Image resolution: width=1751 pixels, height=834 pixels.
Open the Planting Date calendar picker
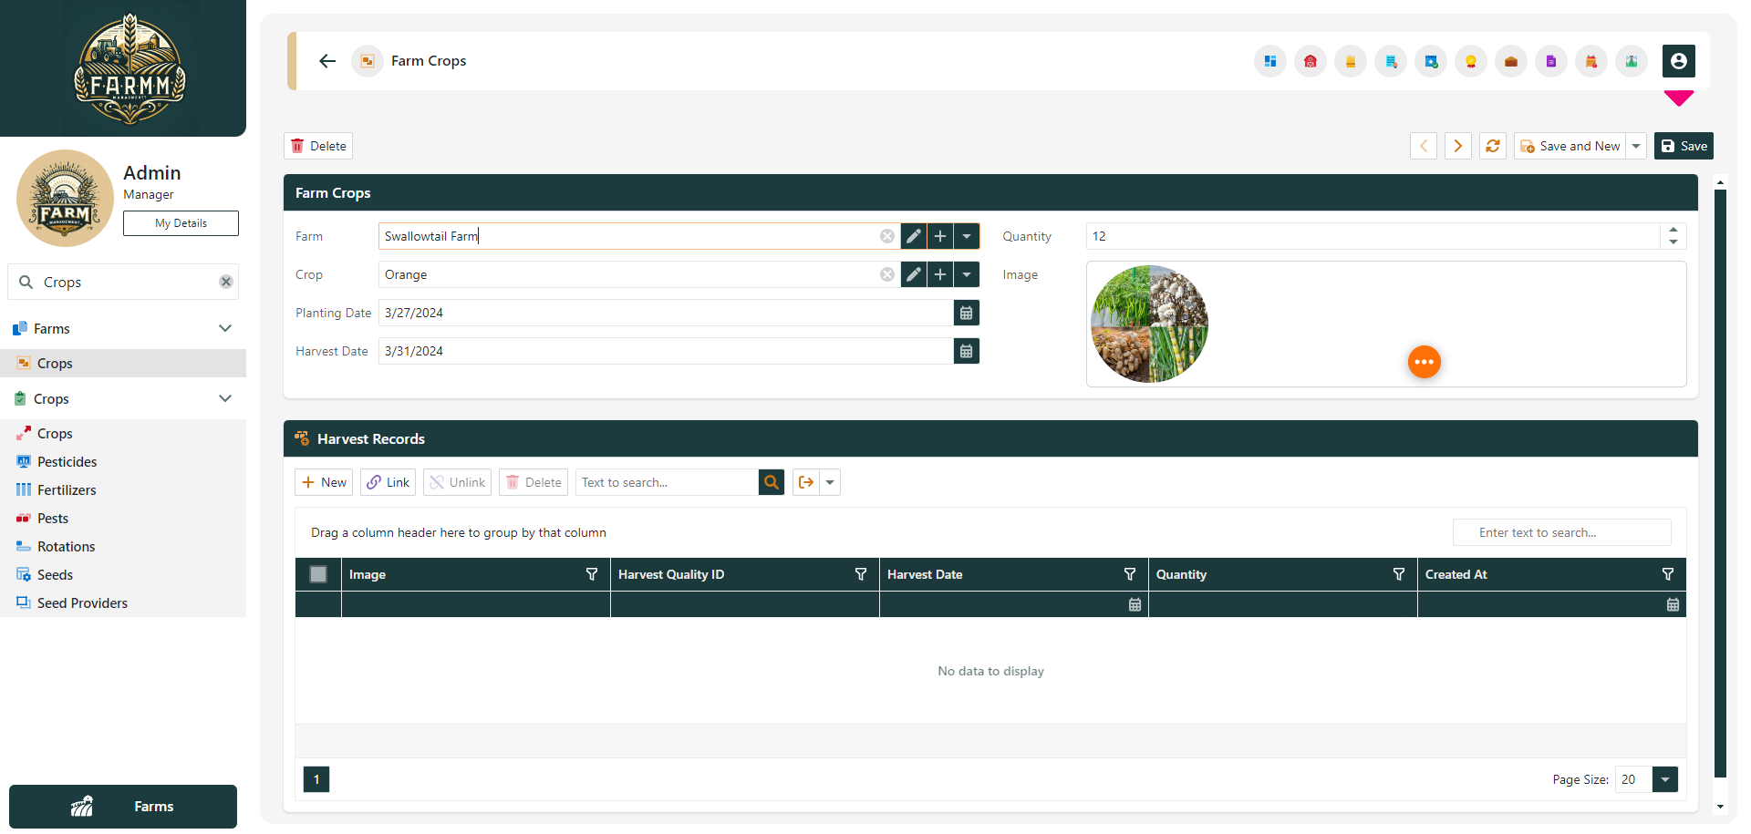coord(966,313)
